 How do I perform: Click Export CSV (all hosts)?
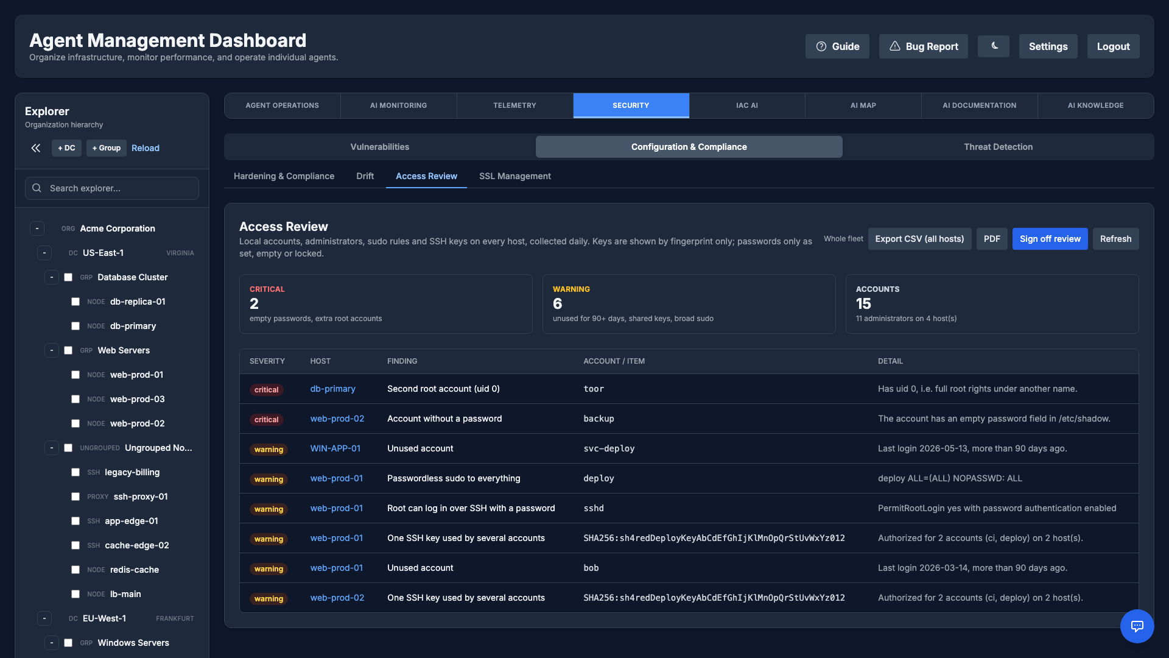[x=920, y=239]
